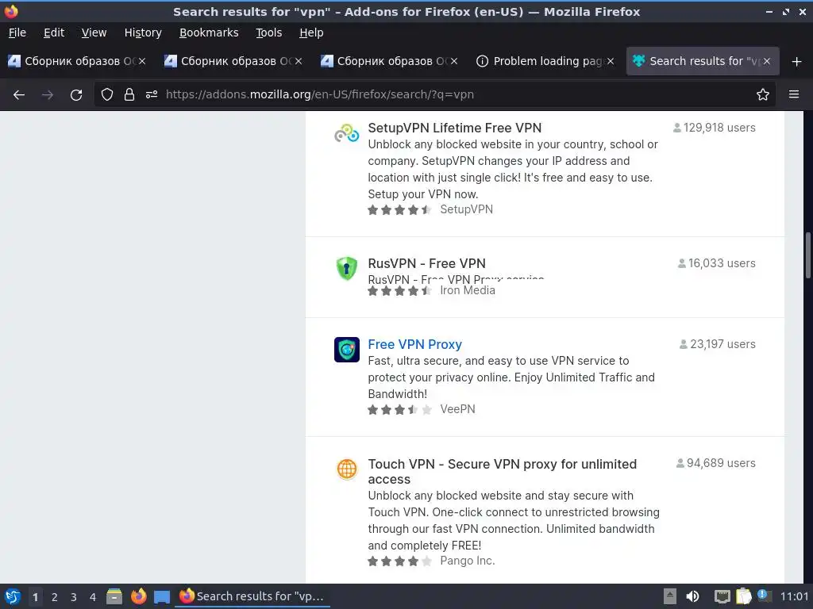Click the Firefox Search results taskbar window button
The width and height of the screenshot is (813, 609).
tap(252, 596)
